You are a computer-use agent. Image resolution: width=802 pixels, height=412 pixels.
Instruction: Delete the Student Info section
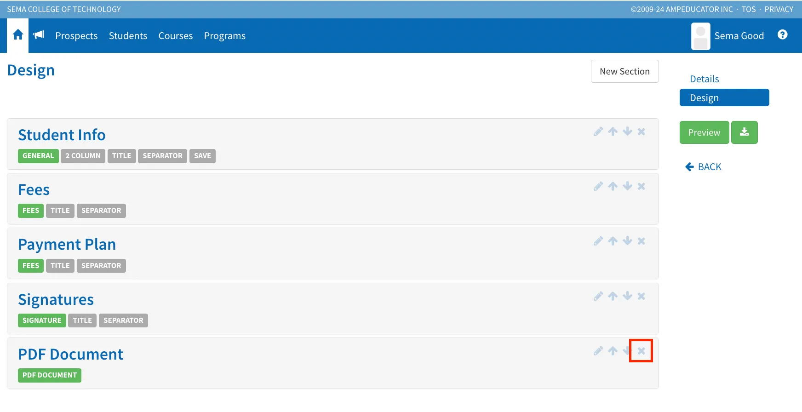[x=642, y=132]
